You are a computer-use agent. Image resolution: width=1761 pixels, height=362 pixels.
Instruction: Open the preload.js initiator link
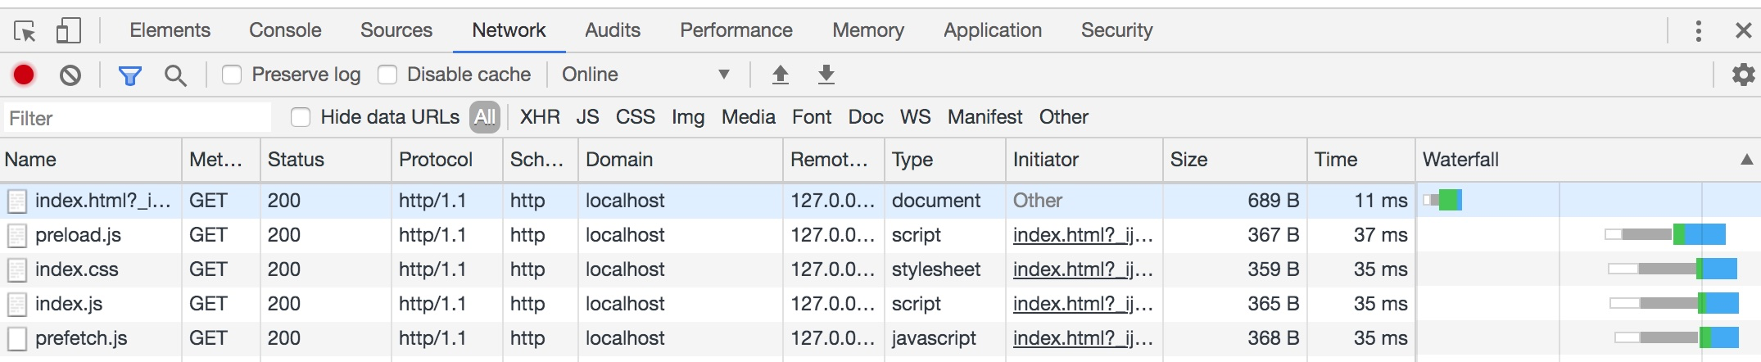1082,235
